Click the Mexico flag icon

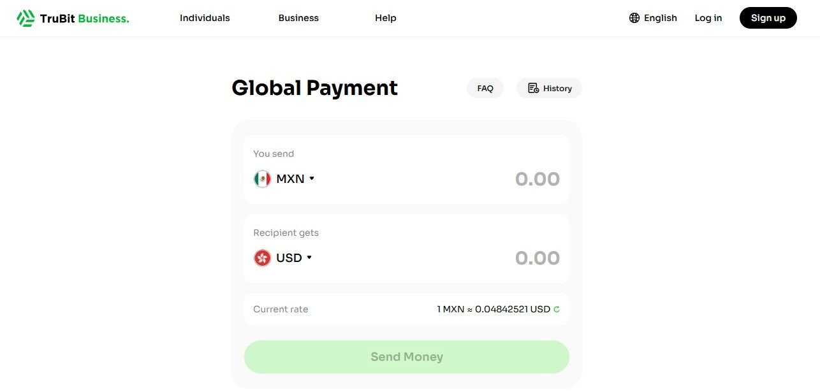pyautogui.click(x=262, y=179)
